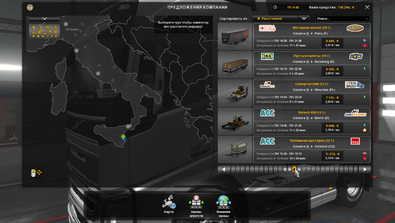Clear the Поиск search field with X
This screenshot has width=395, height=223.
point(367,19)
